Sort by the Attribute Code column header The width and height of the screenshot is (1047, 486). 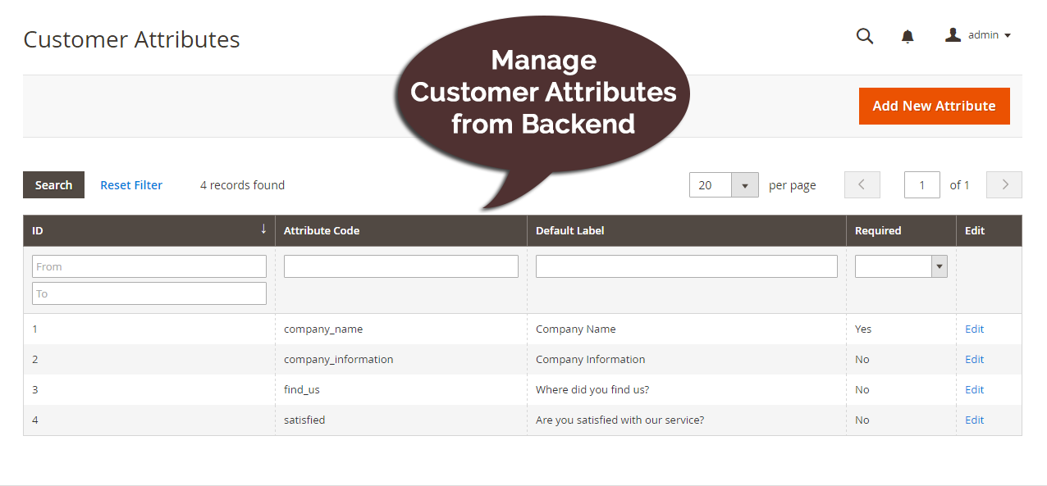pos(322,230)
